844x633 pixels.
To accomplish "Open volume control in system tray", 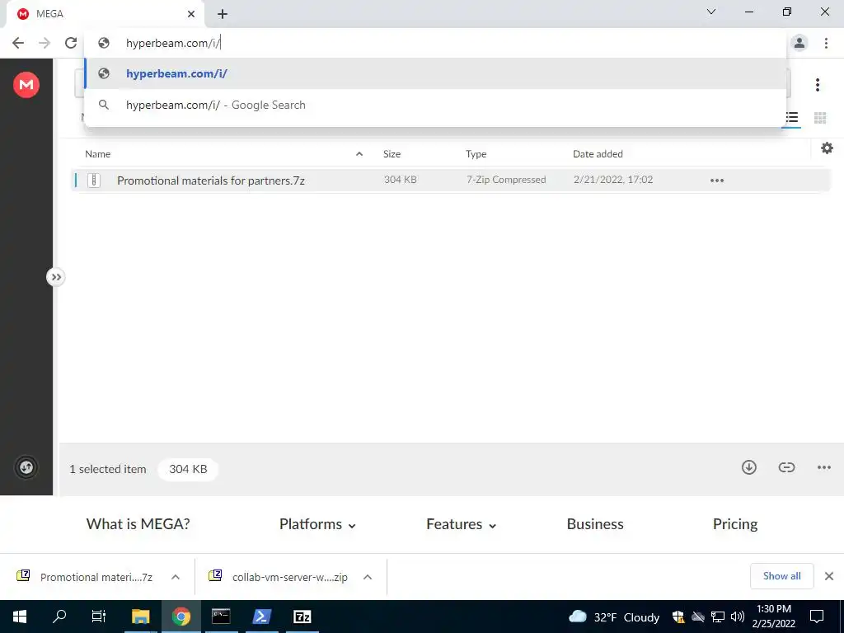I will pos(737,617).
